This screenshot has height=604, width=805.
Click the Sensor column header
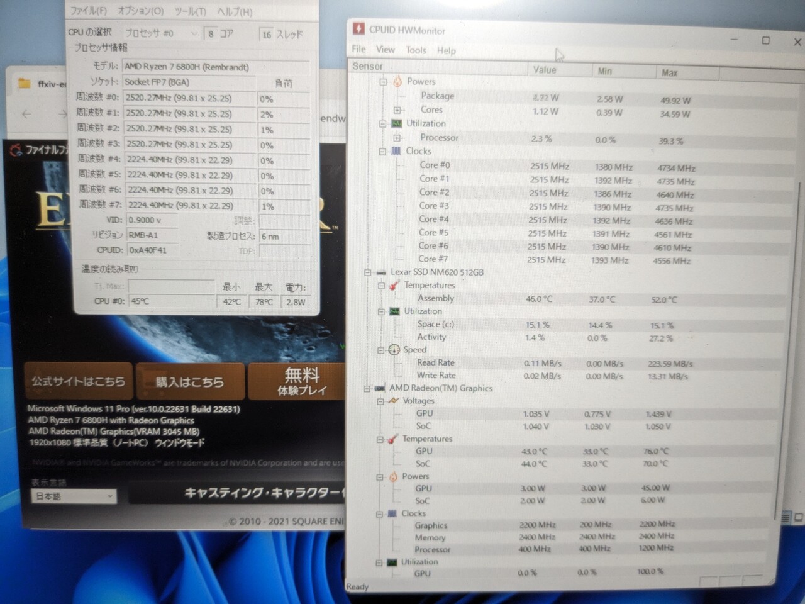(438, 67)
